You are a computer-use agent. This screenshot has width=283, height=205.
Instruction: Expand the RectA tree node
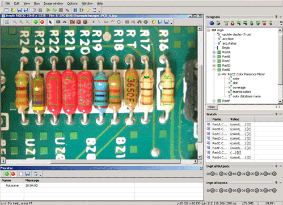pos(214,52)
